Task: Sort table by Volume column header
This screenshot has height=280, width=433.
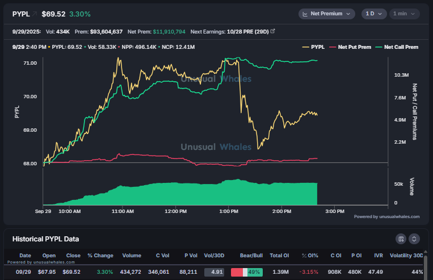Action: (131, 256)
